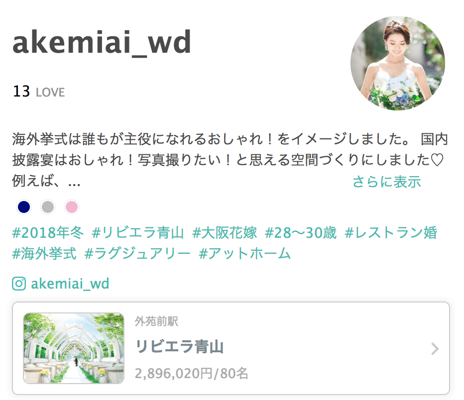Select the gray color dot
The height and width of the screenshot is (400, 464).
(x=48, y=206)
